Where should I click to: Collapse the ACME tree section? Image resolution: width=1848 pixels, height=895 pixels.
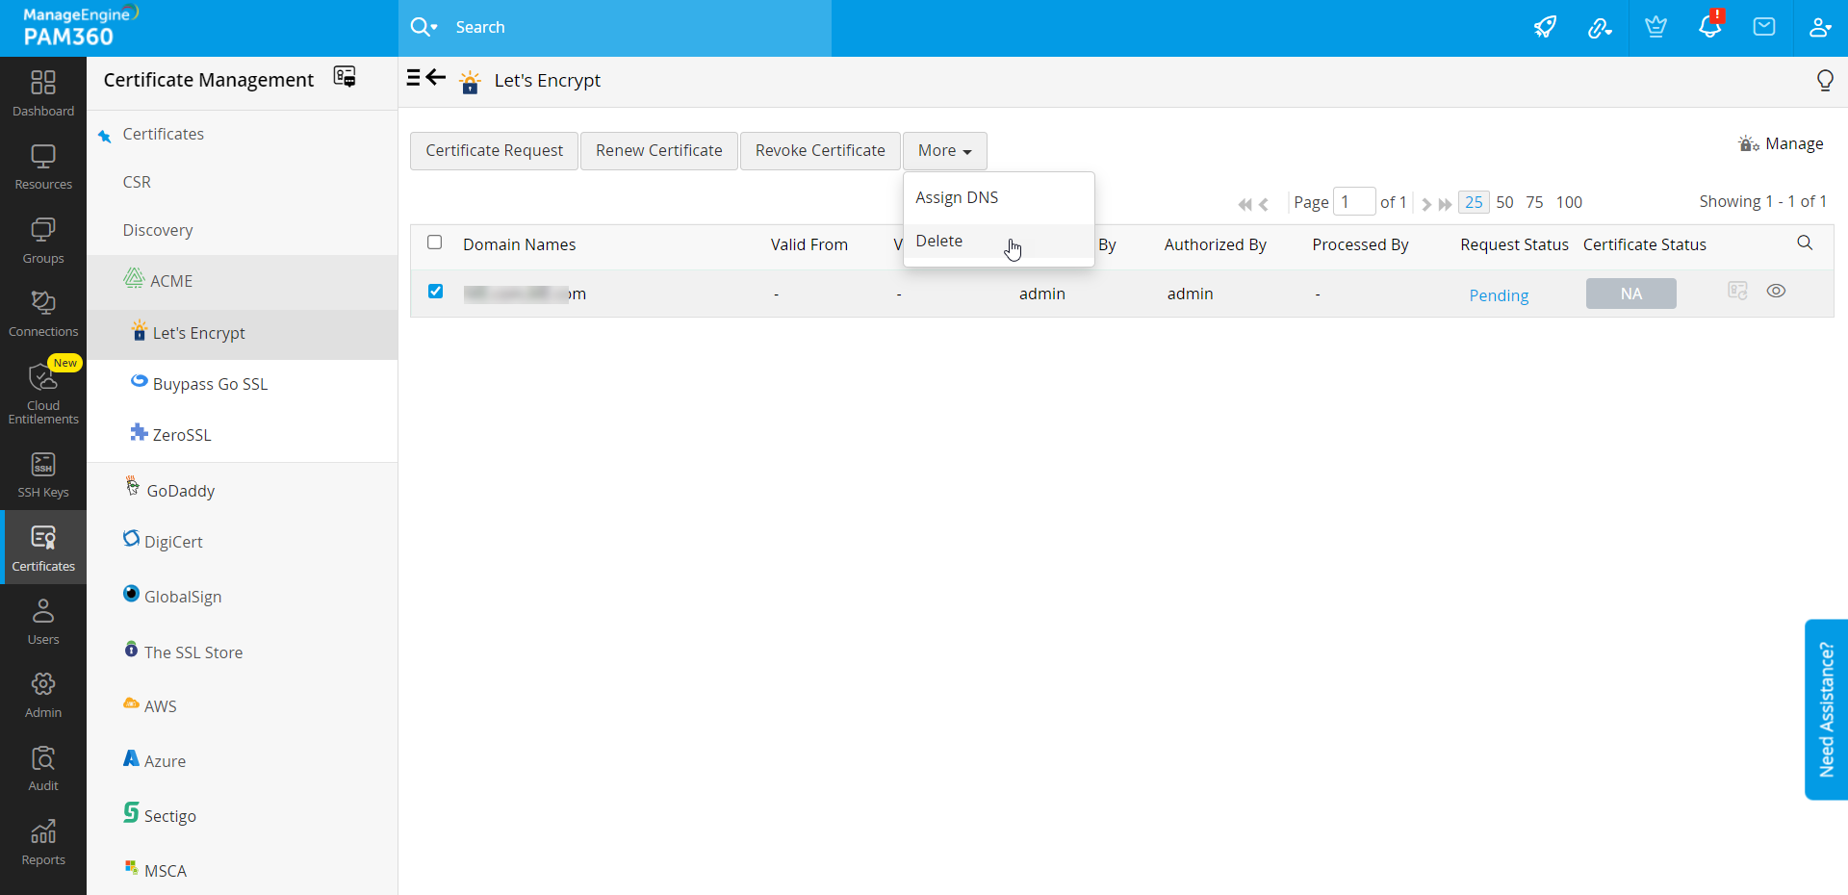170,281
